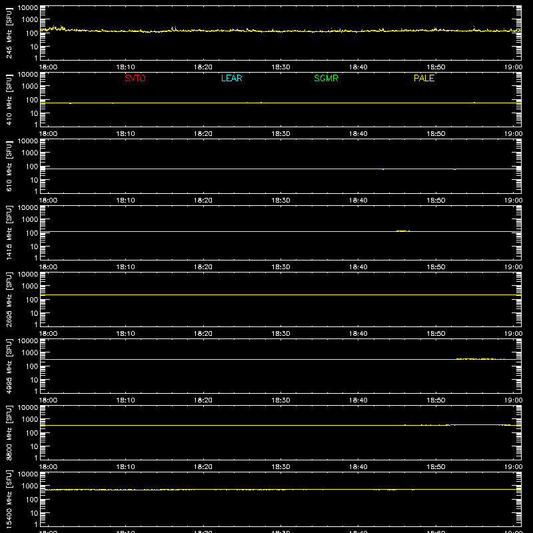Click the noisy segment on the 4995 MHz trace

480,359
